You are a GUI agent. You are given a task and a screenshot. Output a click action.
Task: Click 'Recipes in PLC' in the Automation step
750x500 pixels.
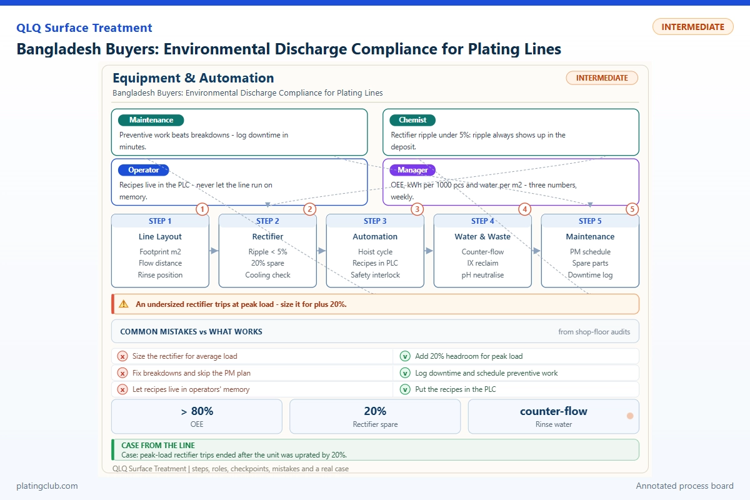click(375, 263)
